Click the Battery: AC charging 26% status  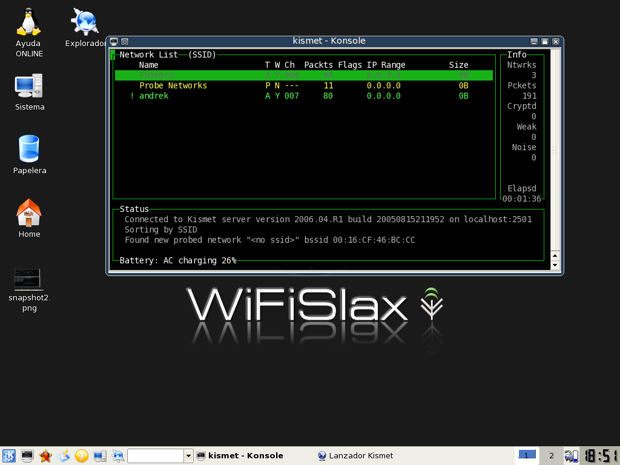(178, 260)
